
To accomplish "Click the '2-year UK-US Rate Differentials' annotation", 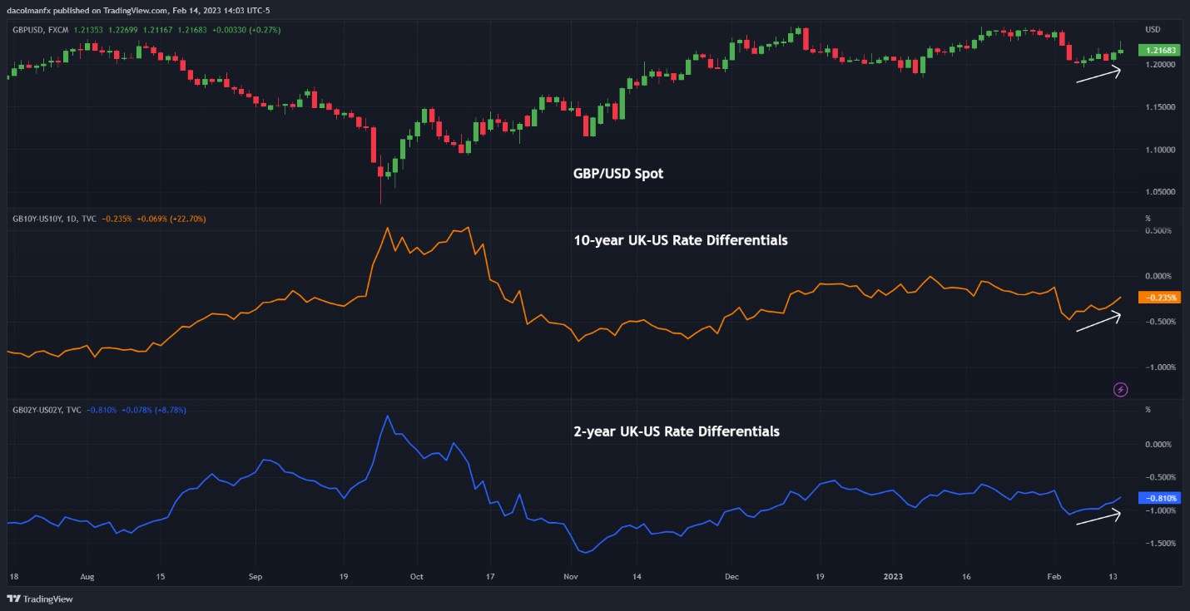I will click(677, 431).
